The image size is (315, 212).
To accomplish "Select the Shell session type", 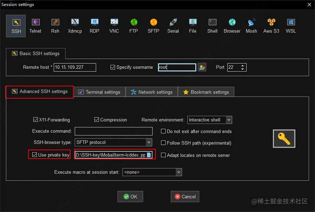I will pyautogui.click(x=212, y=26).
